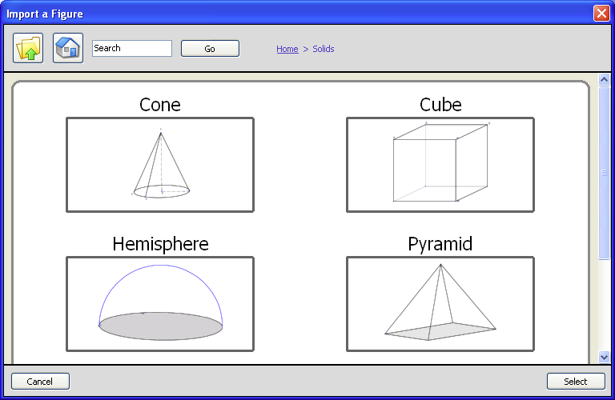Click the vertical scrollbar thumb
This screenshot has width=615, height=400.
coord(604,173)
